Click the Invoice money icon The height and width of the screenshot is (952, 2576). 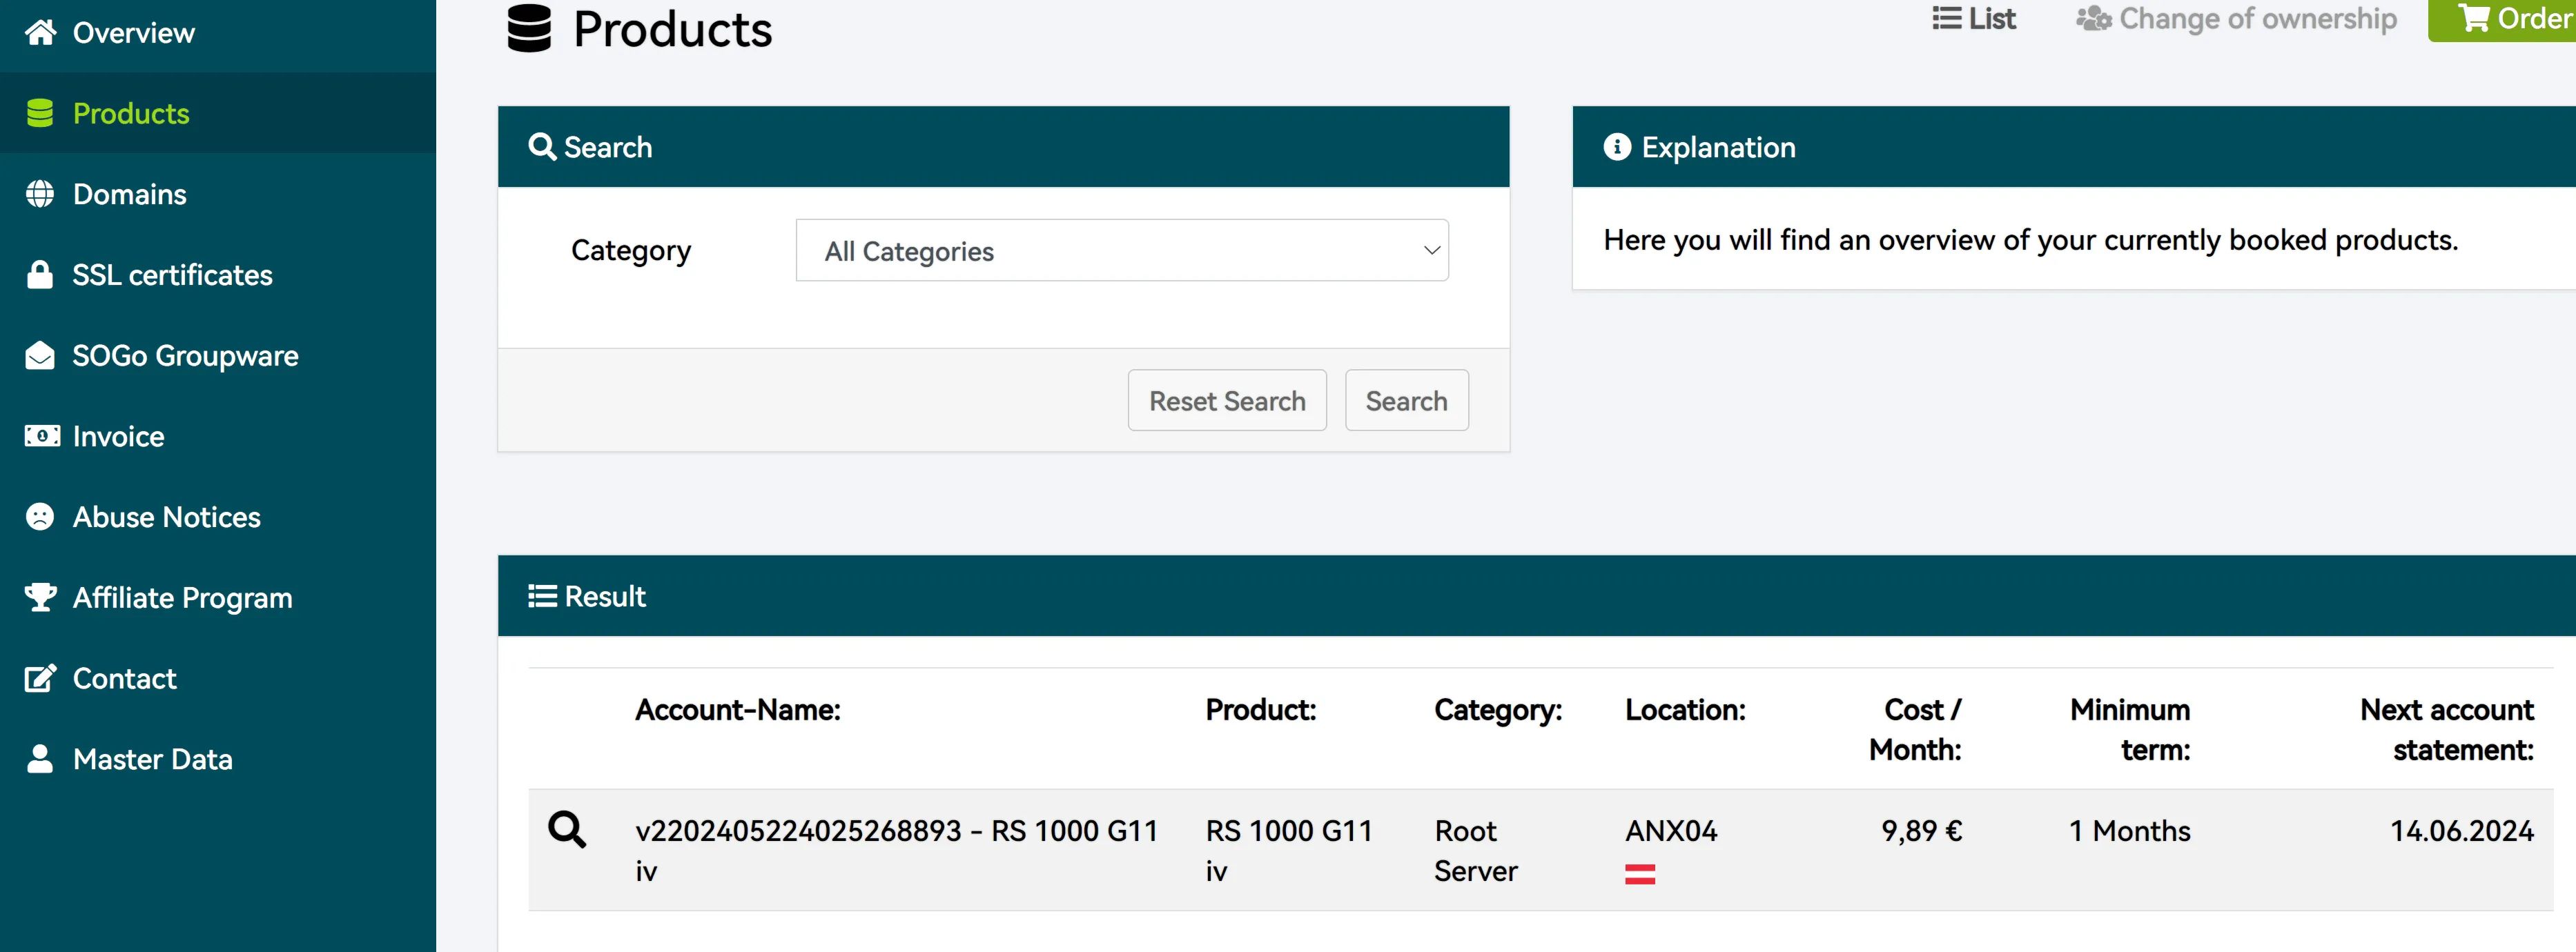coord(41,435)
